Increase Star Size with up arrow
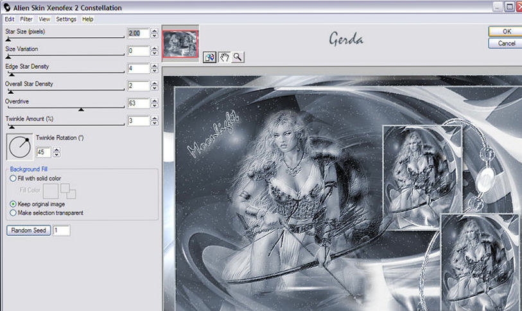Screen dimensions: 522x311 [x=154, y=31]
